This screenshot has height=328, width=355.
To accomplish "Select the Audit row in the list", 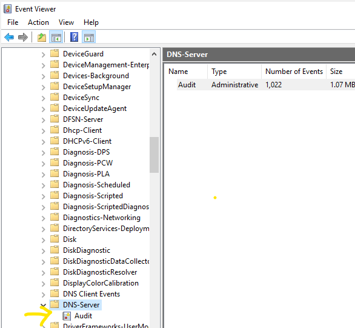I will coord(266,85).
